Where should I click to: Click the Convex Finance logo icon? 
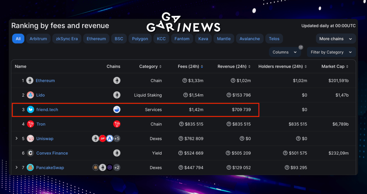click(x=30, y=153)
